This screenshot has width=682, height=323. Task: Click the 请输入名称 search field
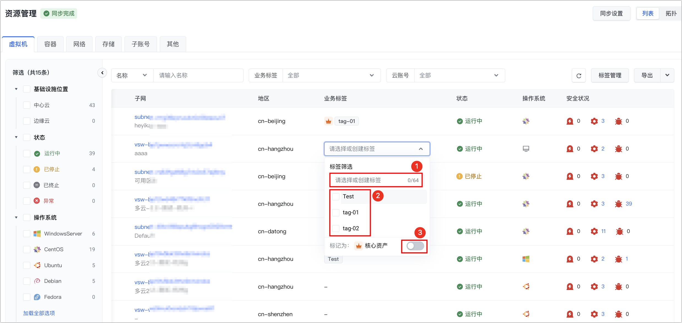pyautogui.click(x=198, y=75)
